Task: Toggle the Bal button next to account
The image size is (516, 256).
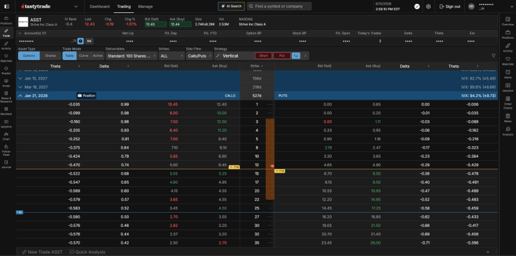Action: (x=89, y=41)
